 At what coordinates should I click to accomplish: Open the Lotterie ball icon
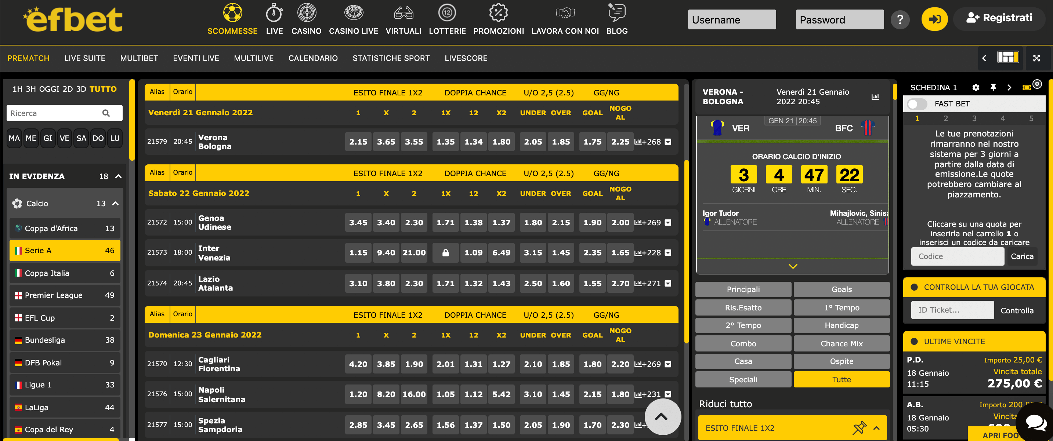coord(447,13)
